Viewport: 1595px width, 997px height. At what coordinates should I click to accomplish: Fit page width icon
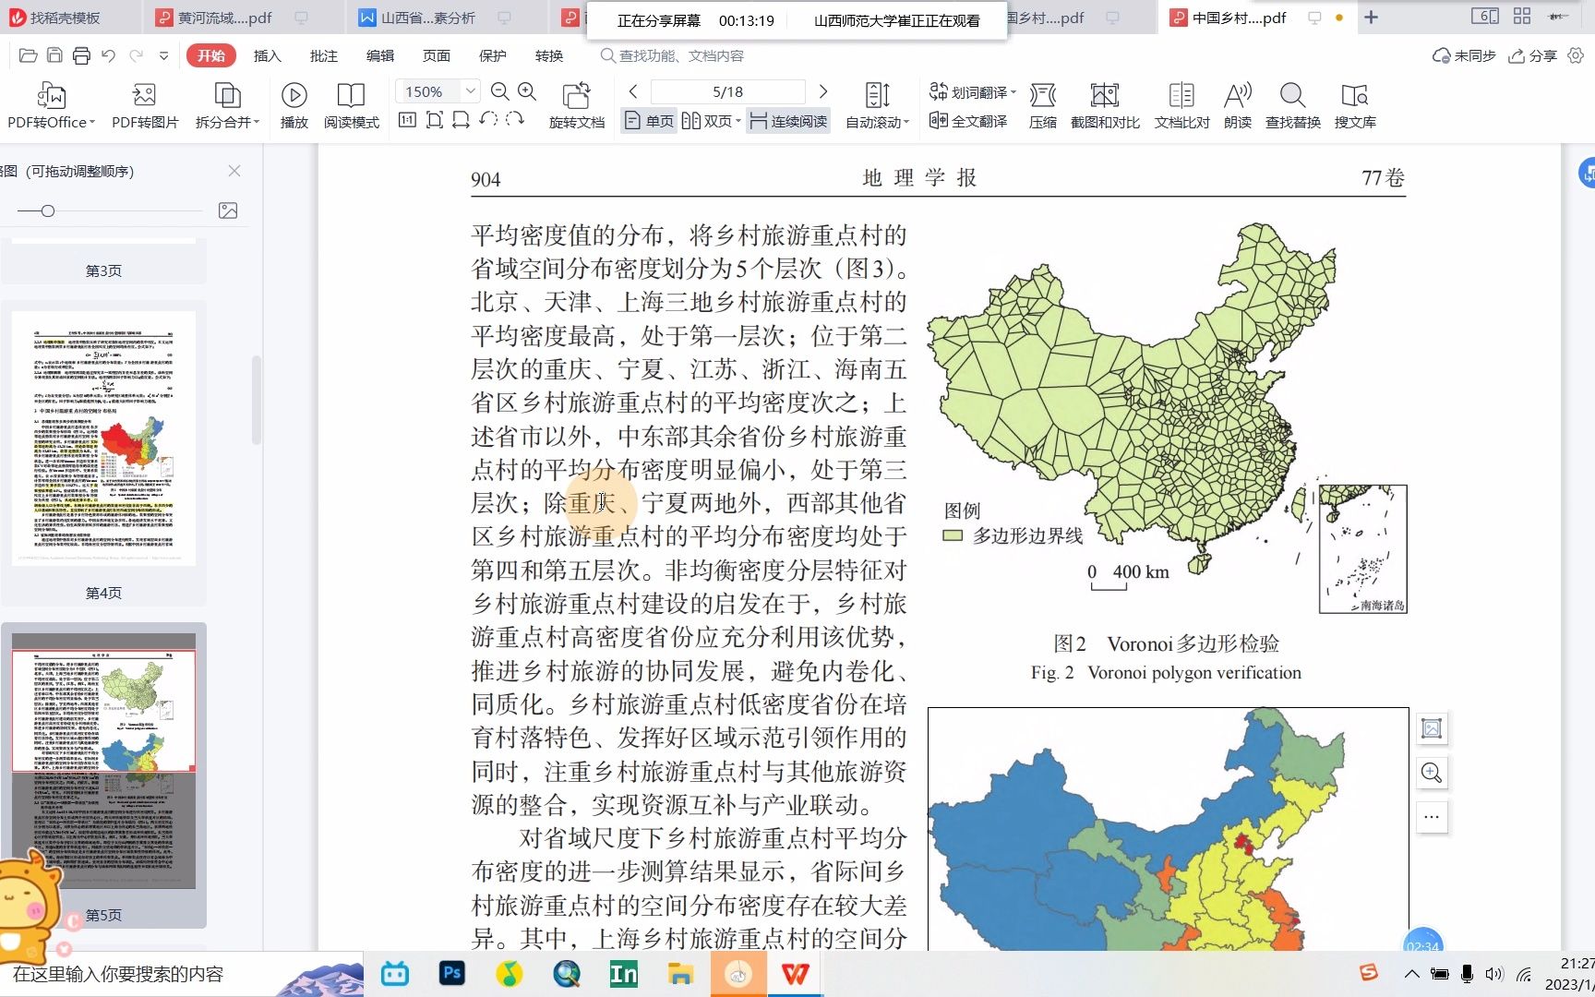coord(462,120)
